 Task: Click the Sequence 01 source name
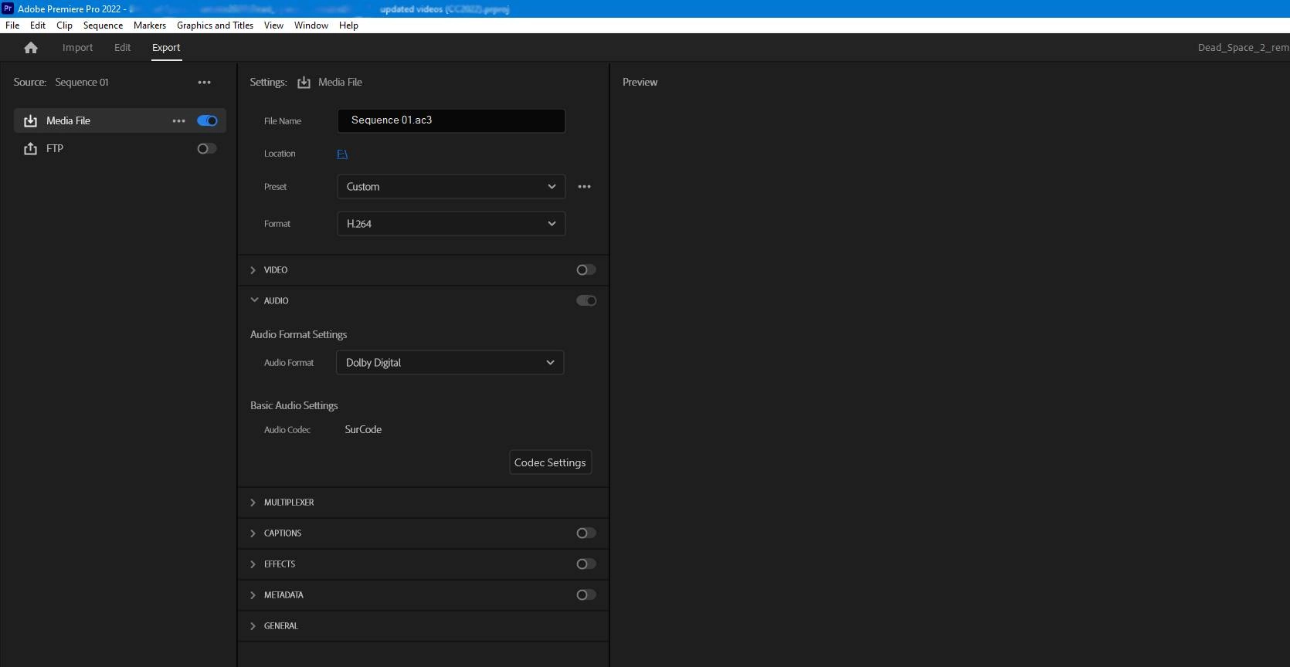coord(82,83)
